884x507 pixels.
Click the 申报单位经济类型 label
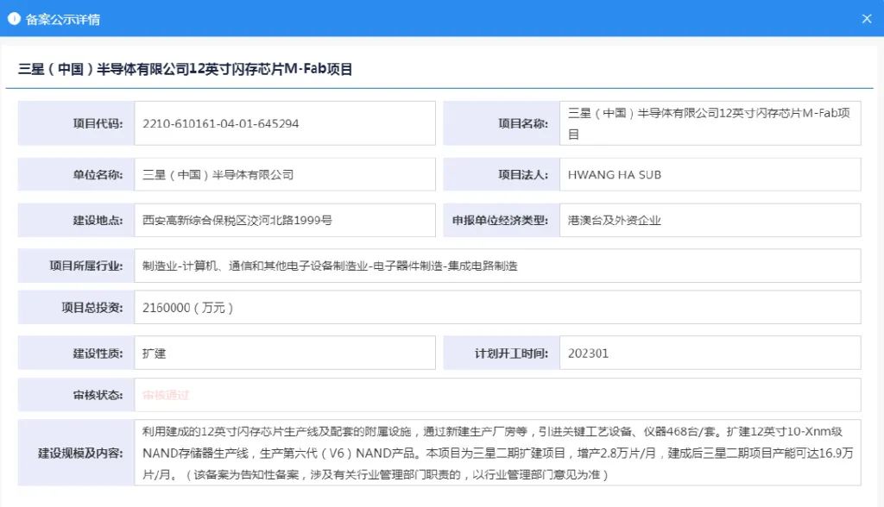[x=500, y=220]
